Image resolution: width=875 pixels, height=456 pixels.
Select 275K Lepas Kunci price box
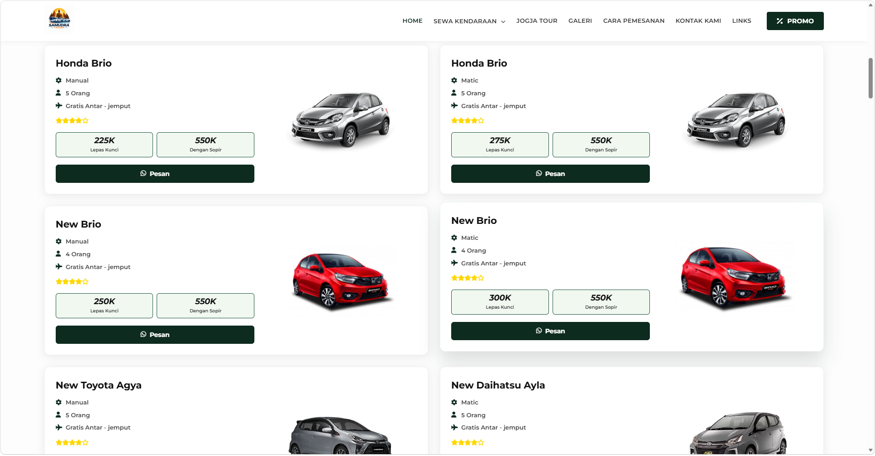(x=500, y=145)
